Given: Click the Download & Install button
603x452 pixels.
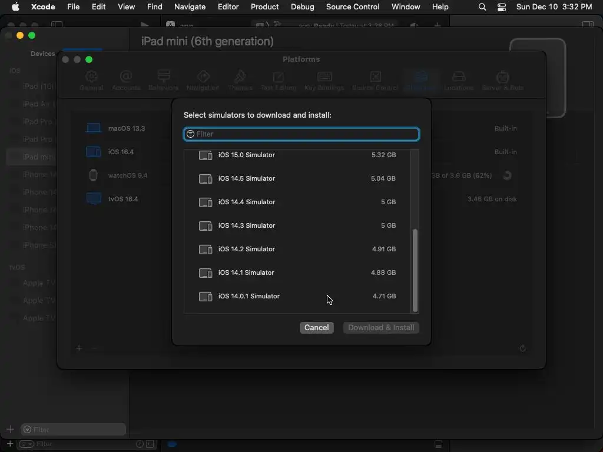Looking at the screenshot, I should pos(381,327).
